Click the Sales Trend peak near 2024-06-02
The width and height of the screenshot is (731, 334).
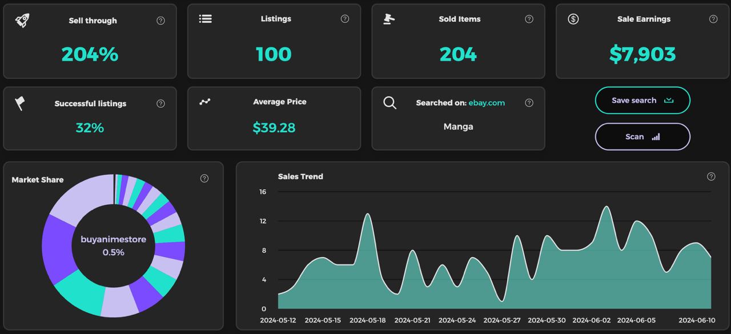pyautogui.click(x=606, y=207)
